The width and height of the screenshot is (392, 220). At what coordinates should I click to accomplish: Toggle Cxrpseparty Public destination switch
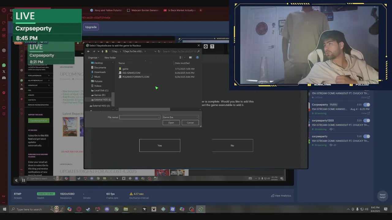367,105
